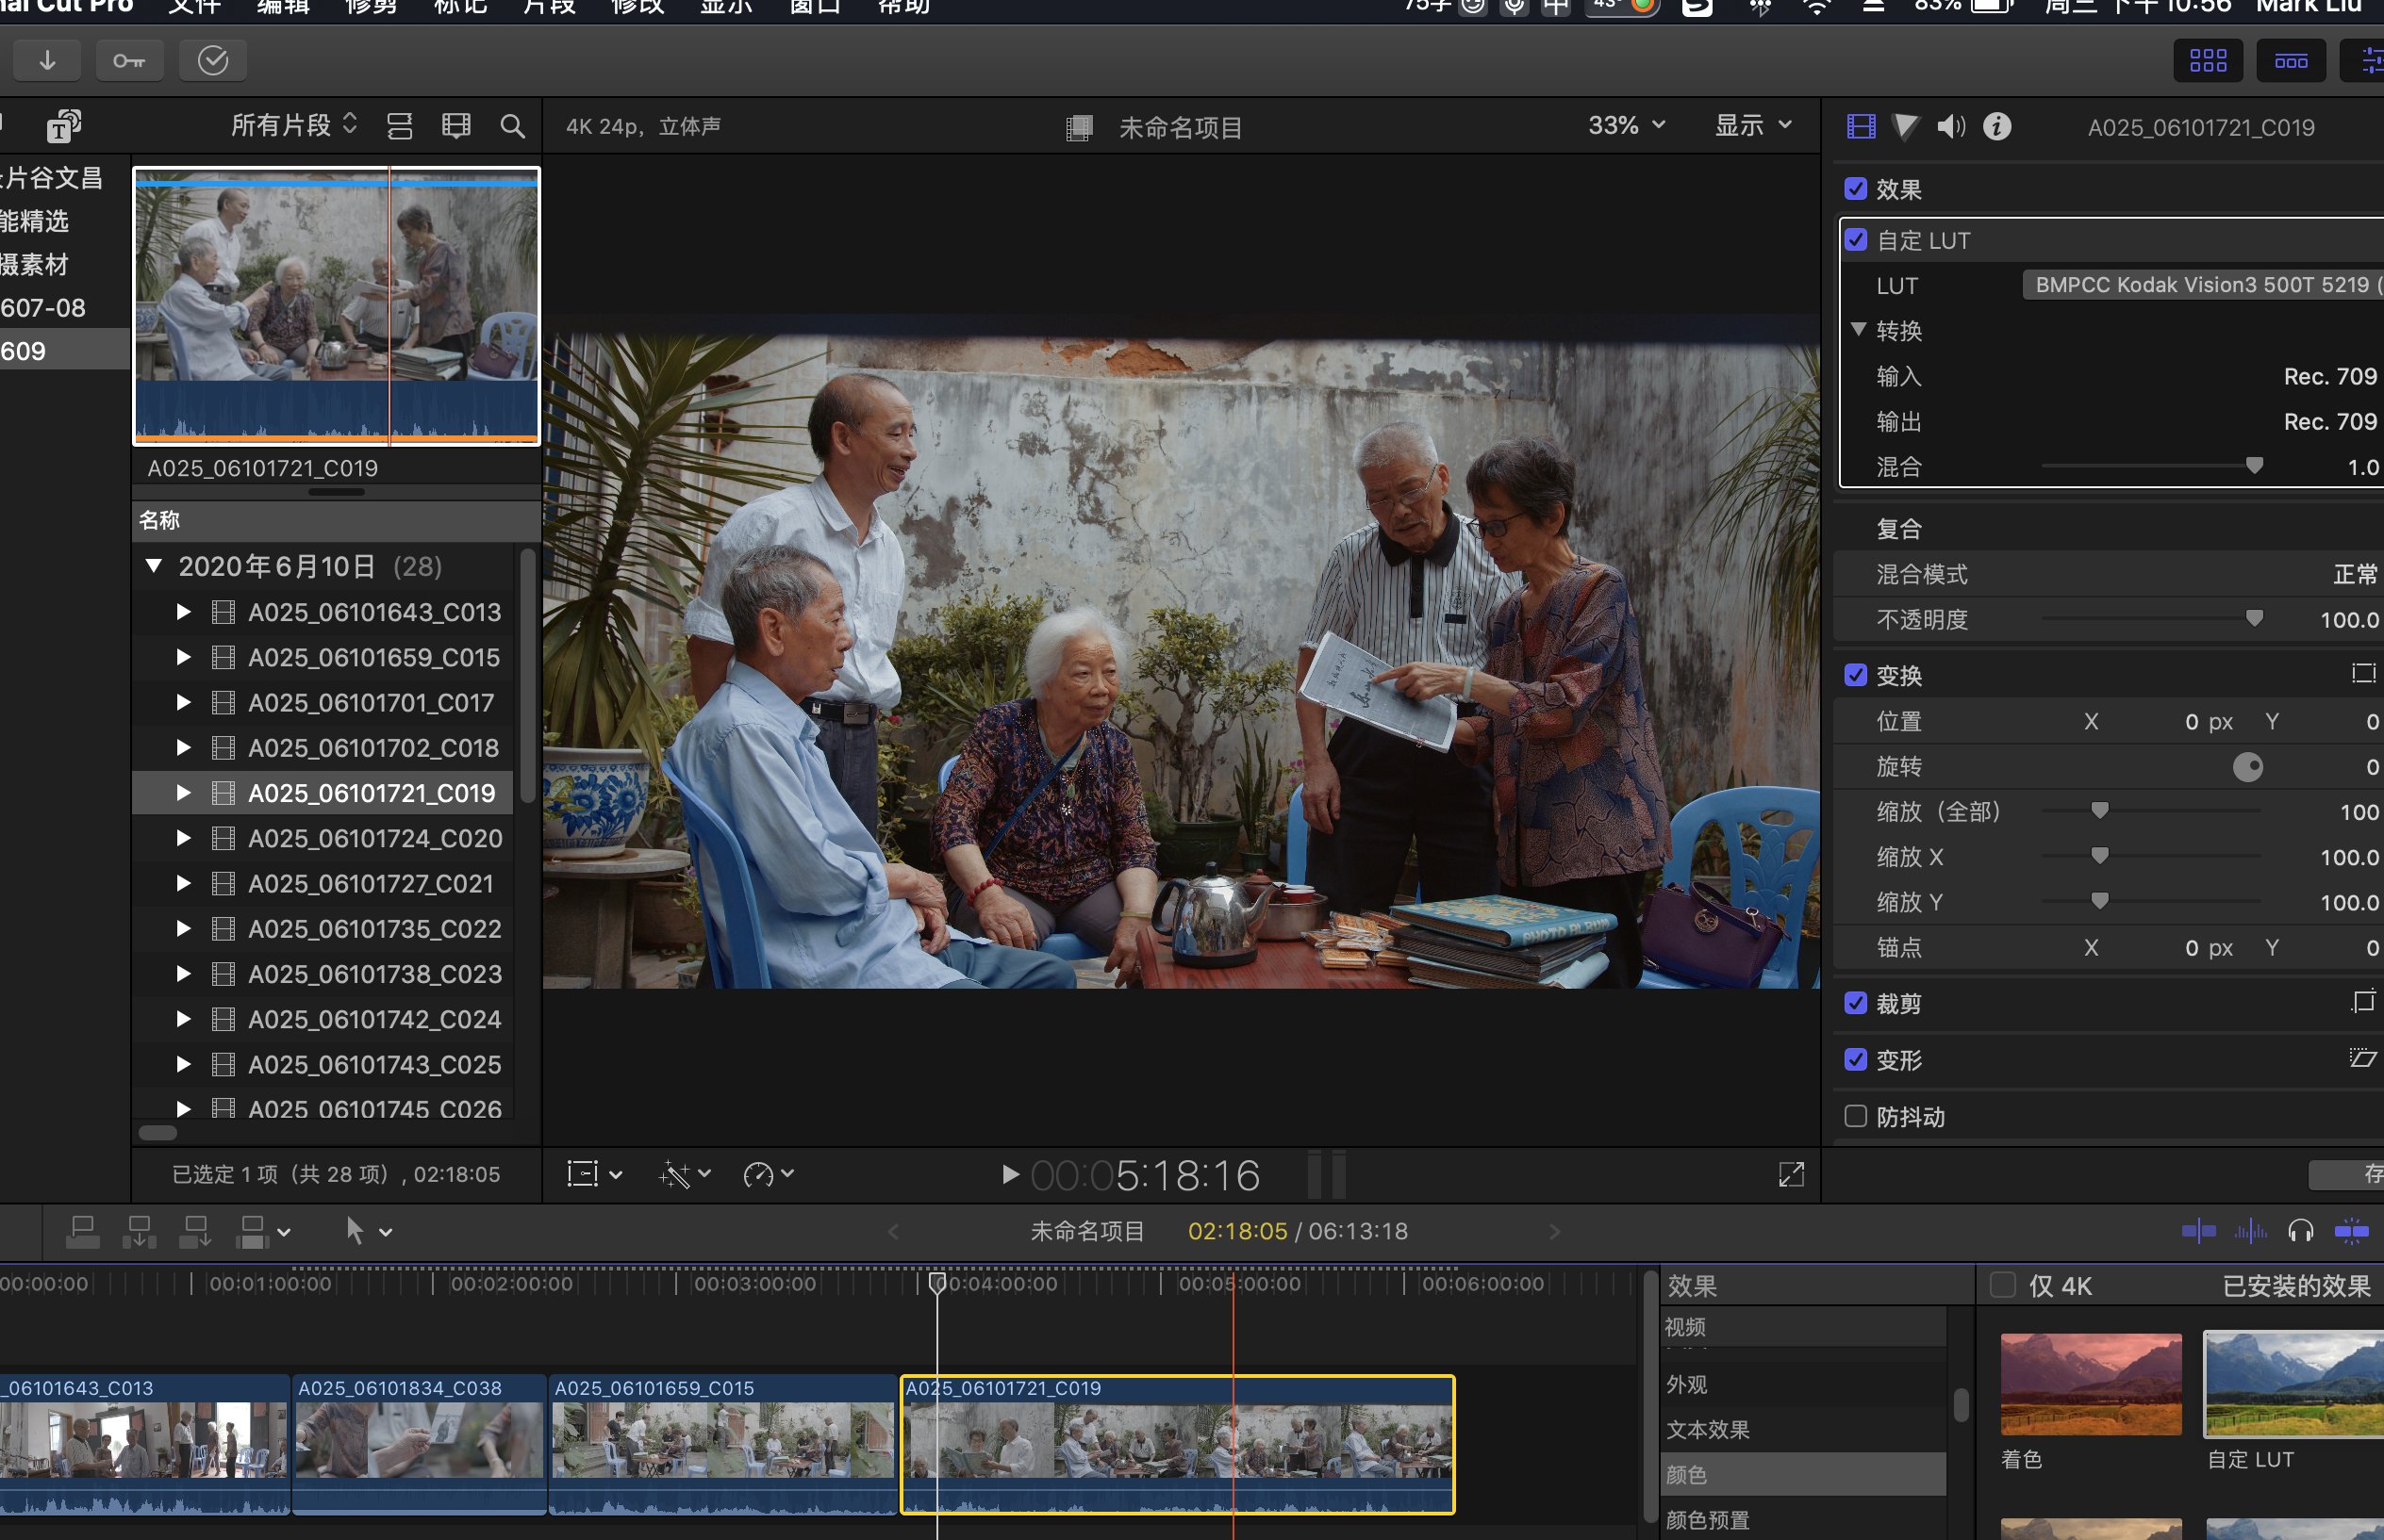The width and height of the screenshot is (2384, 1540).
Task: Show the video inspector tab
Action: click(1861, 126)
